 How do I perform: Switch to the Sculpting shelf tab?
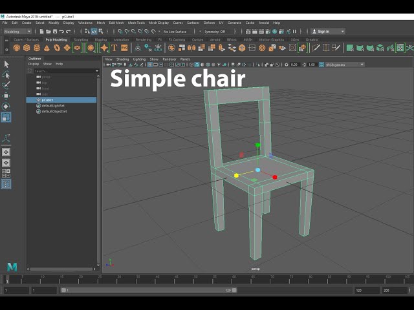tap(81, 39)
